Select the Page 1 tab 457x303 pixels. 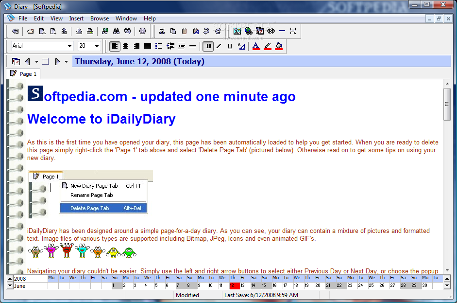(x=23, y=74)
